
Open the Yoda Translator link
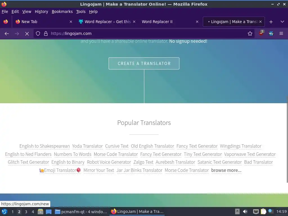pos(87,146)
